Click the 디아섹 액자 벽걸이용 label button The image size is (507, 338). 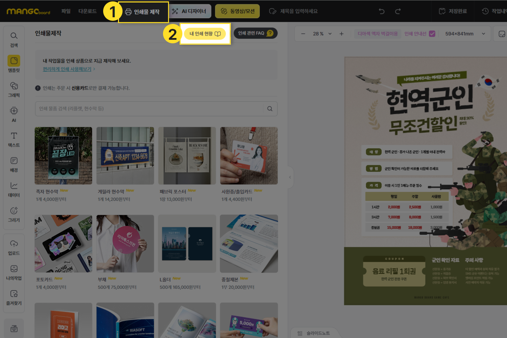click(377, 34)
